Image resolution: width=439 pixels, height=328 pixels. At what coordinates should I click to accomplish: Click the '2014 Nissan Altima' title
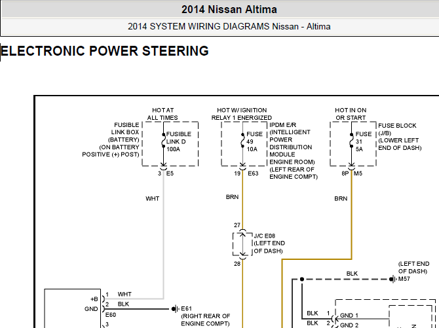click(x=229, y=10)
